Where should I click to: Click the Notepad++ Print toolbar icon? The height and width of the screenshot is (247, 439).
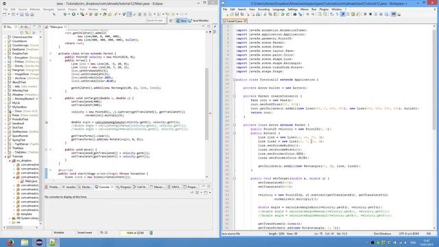(x=258, y=14)
